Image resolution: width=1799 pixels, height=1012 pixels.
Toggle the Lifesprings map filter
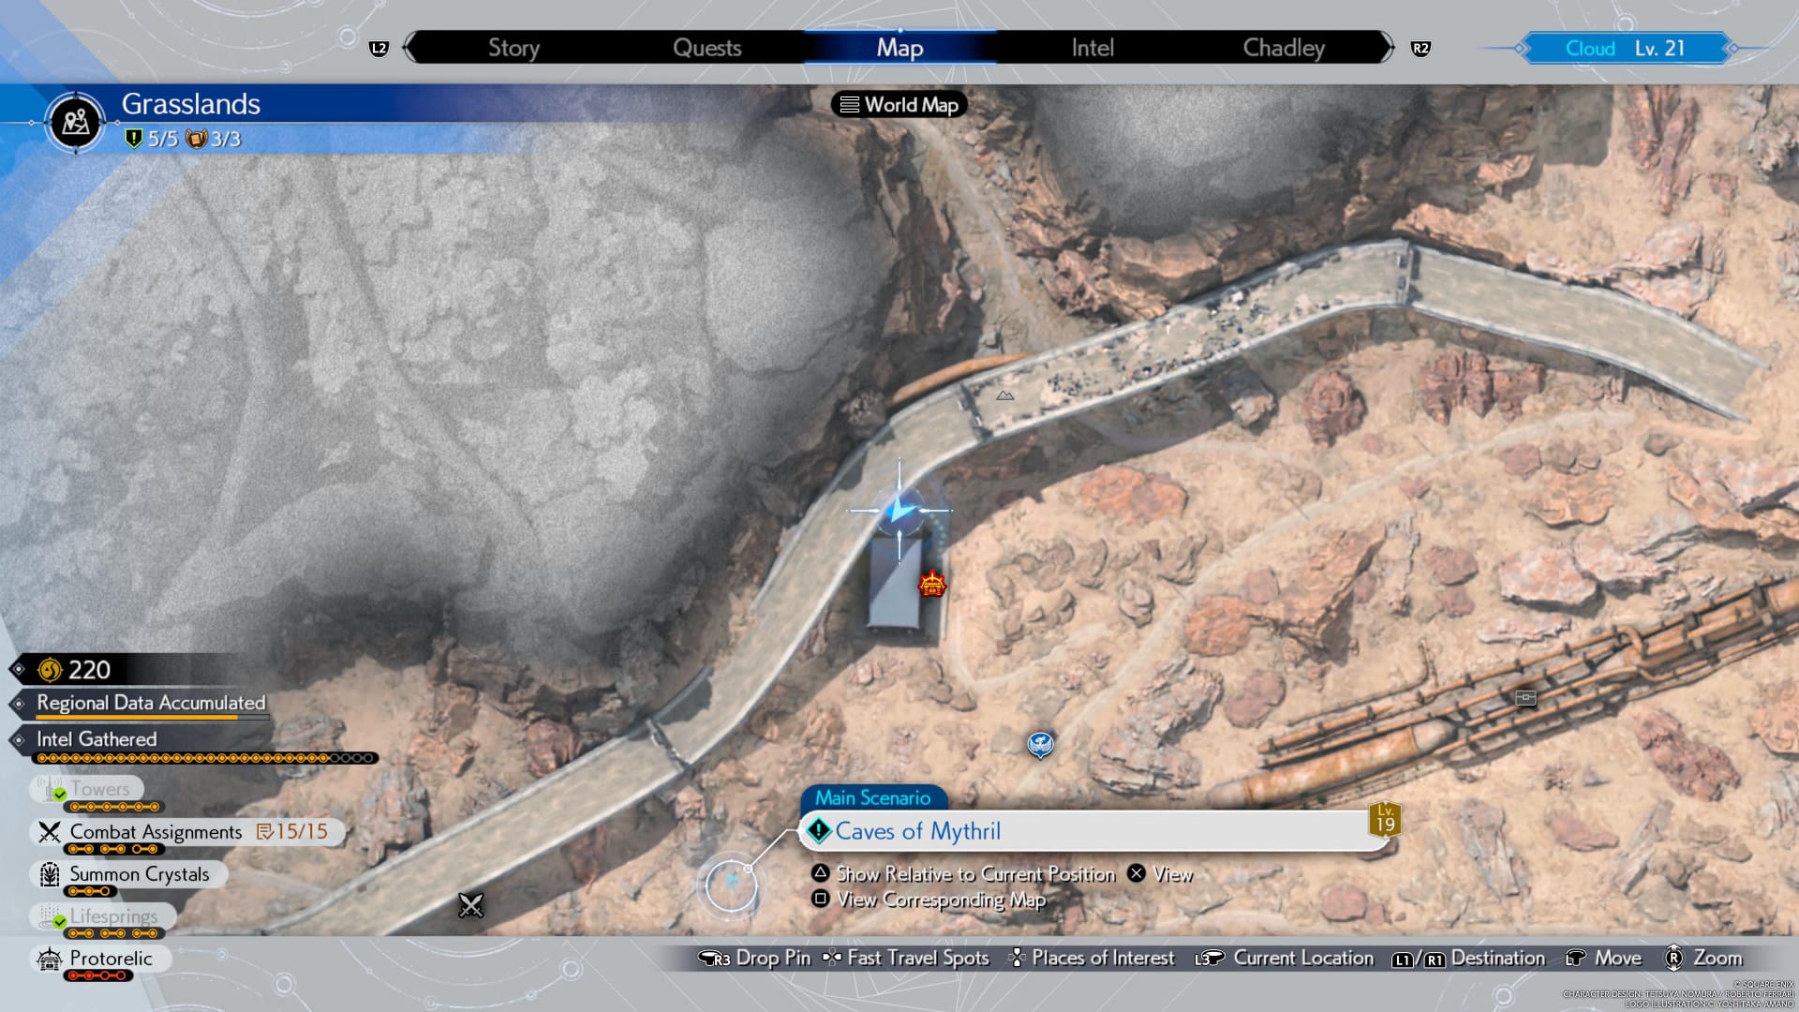tap(112, 916)
